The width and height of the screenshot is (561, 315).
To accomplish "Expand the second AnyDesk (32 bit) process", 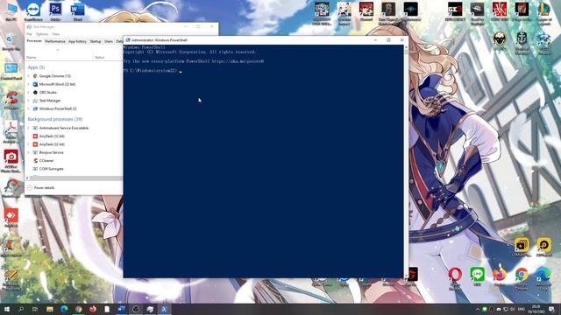I will [29, 144].
